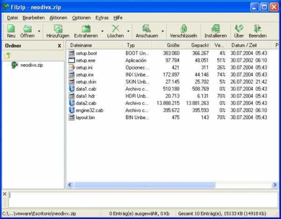The height and width of the screenshot is (219, 281).
Task: Expand the Öffnen dropdown arrow
Action: (39, 31)
